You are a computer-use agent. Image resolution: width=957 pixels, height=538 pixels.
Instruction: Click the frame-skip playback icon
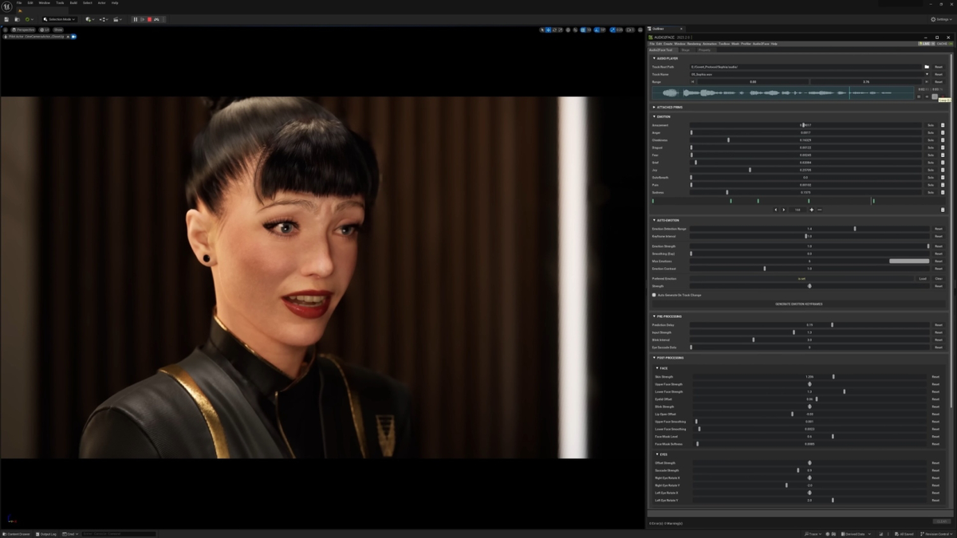point(143,19)
